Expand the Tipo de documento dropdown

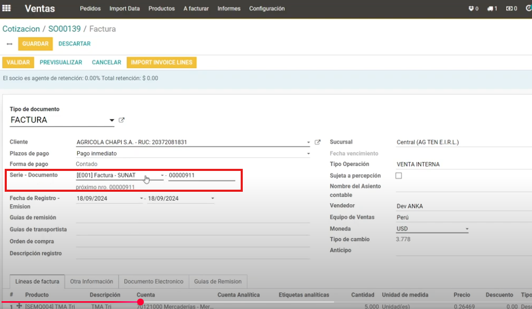pos(111,120)
